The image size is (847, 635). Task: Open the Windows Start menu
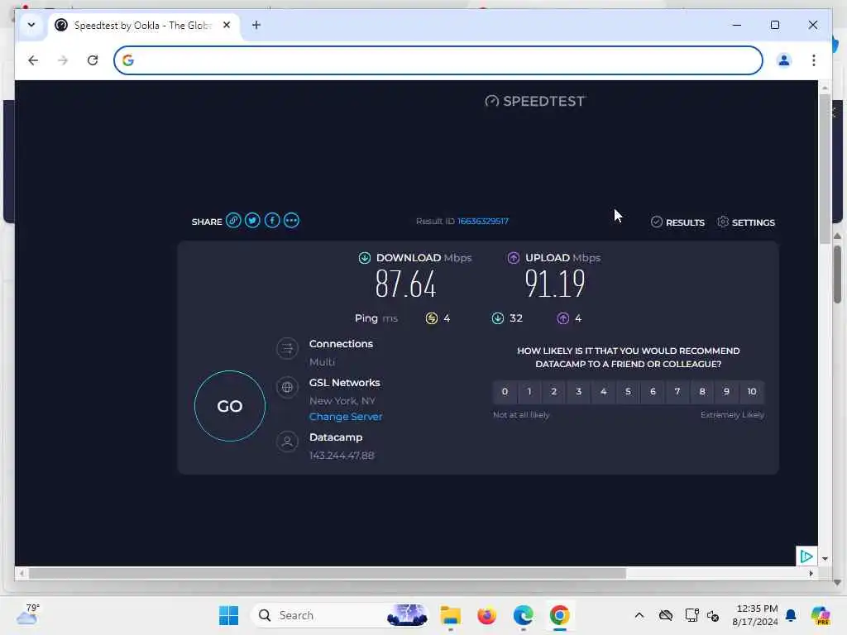tap(228, 615)
